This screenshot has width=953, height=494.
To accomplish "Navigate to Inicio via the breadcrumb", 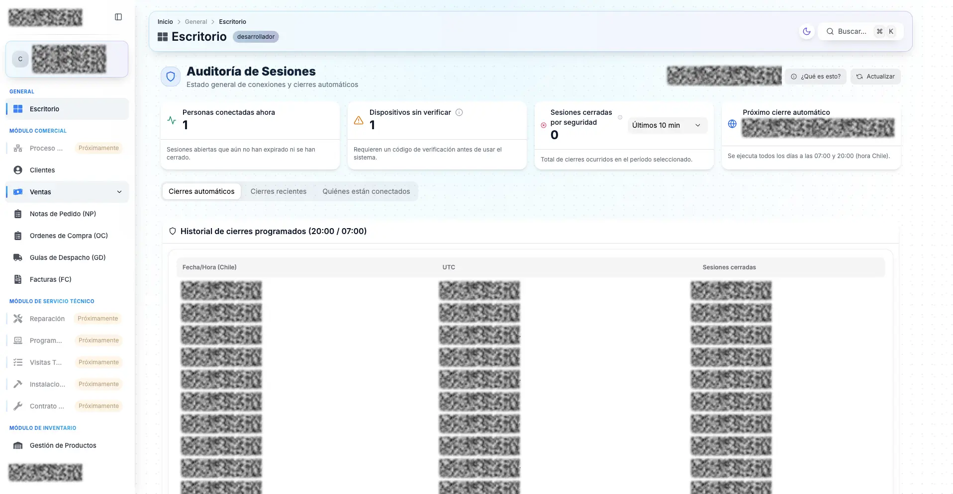I will coord(165,21).
